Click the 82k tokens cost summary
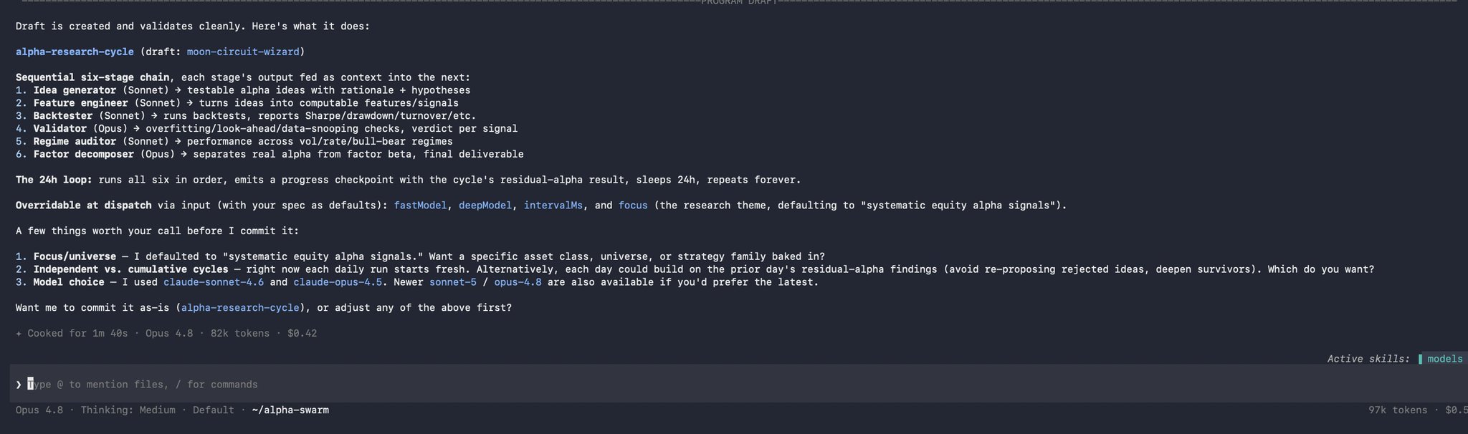Viewport: 1468px width, 434px height. 240,334
